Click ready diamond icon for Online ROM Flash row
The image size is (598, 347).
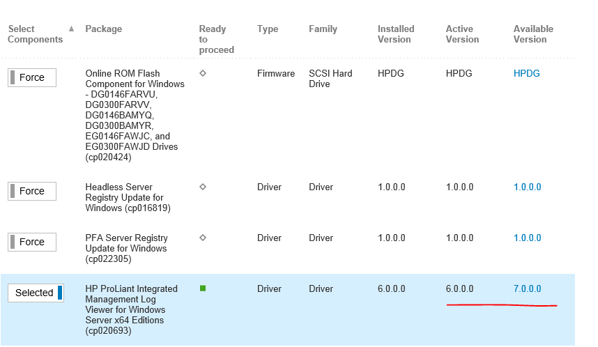(203, 73)
